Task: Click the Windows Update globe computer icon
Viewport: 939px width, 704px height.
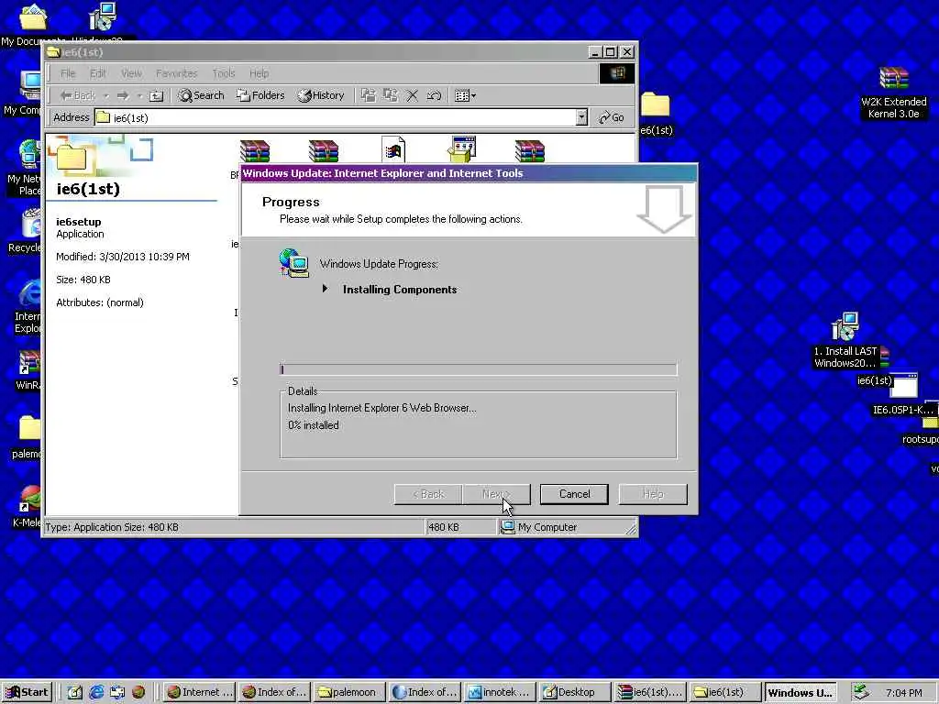Action: [x=293, y=263]
